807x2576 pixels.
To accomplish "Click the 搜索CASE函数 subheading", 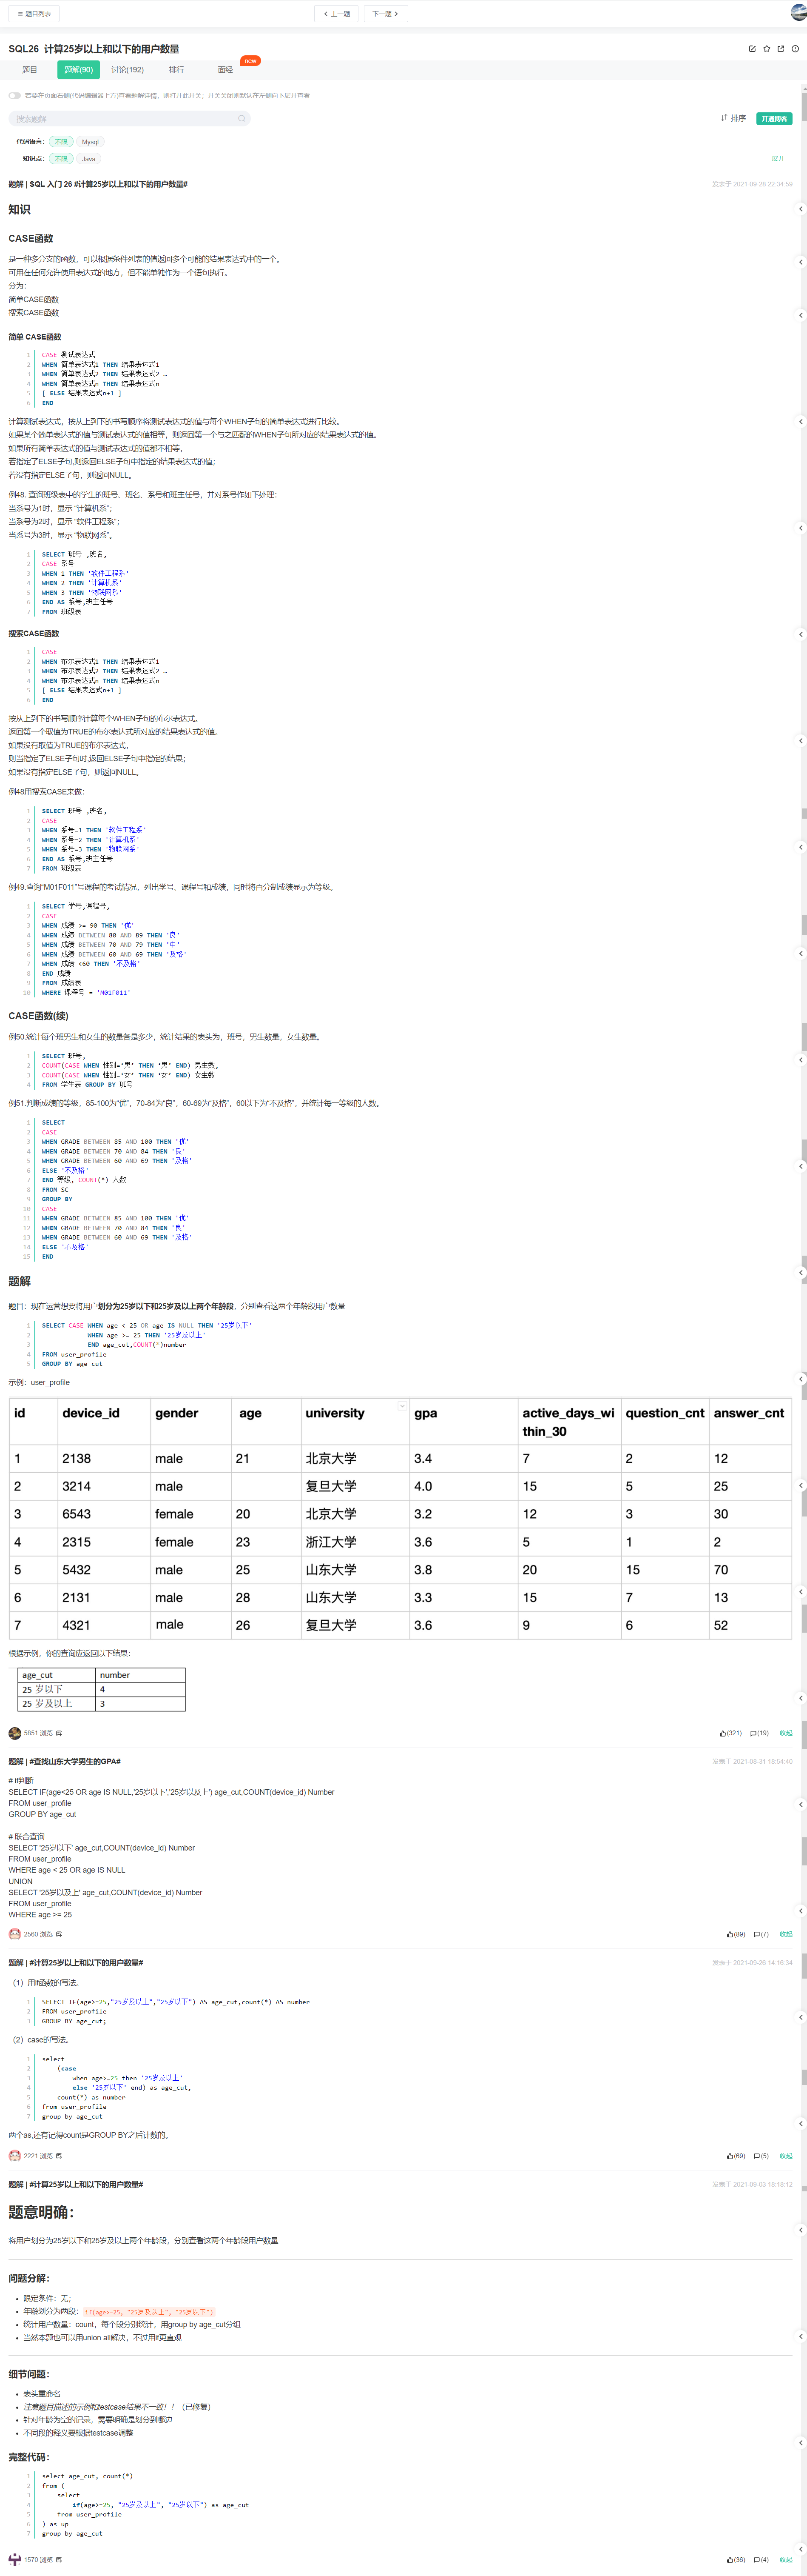I will (x=34, y=634).
